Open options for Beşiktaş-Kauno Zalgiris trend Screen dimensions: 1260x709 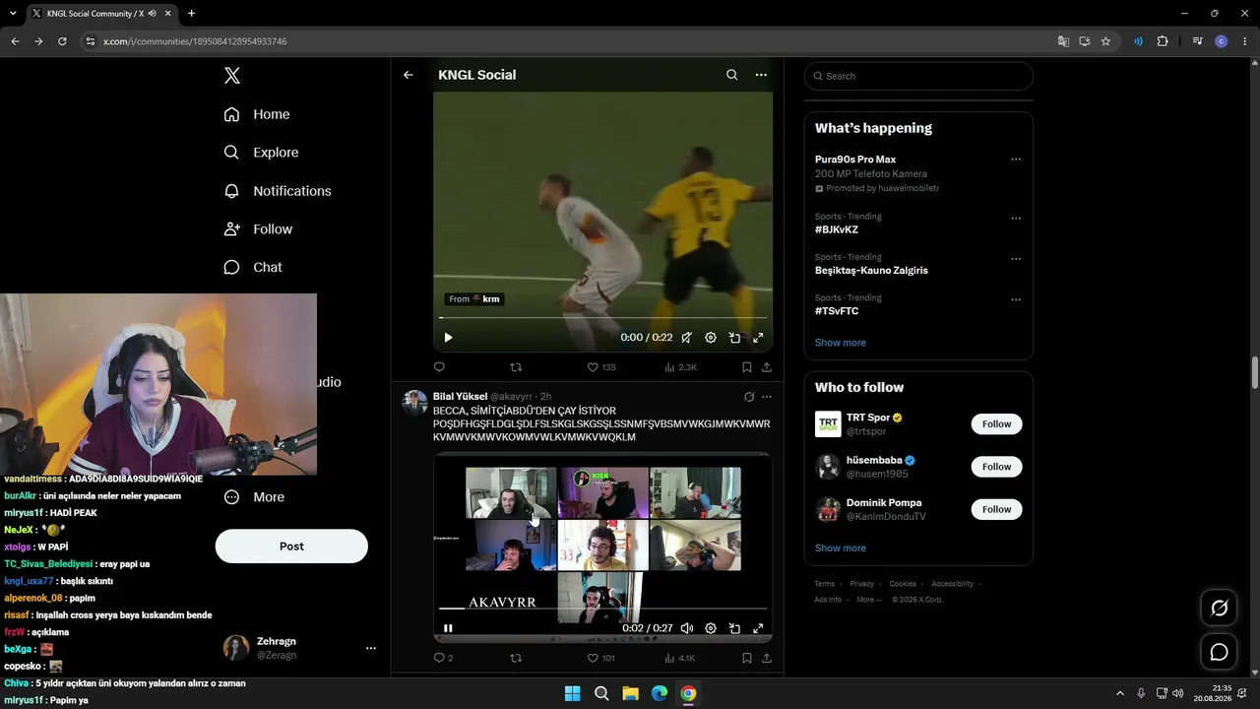coord(1016,259)
